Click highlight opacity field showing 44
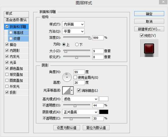Screen dimensions: 168x137 pos(98,105)
